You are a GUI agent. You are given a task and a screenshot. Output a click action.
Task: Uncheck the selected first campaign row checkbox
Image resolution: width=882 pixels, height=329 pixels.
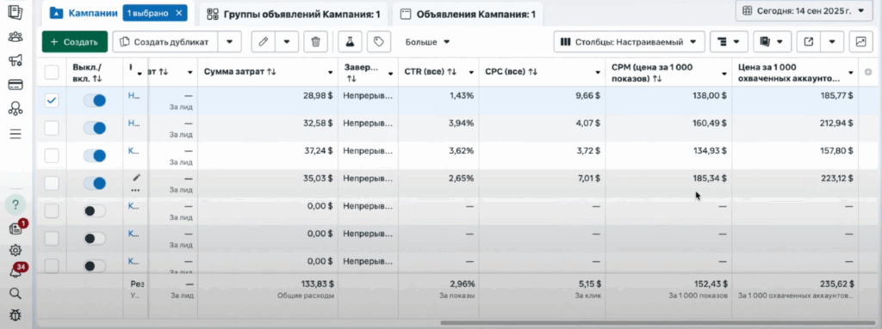click(52, 101)
